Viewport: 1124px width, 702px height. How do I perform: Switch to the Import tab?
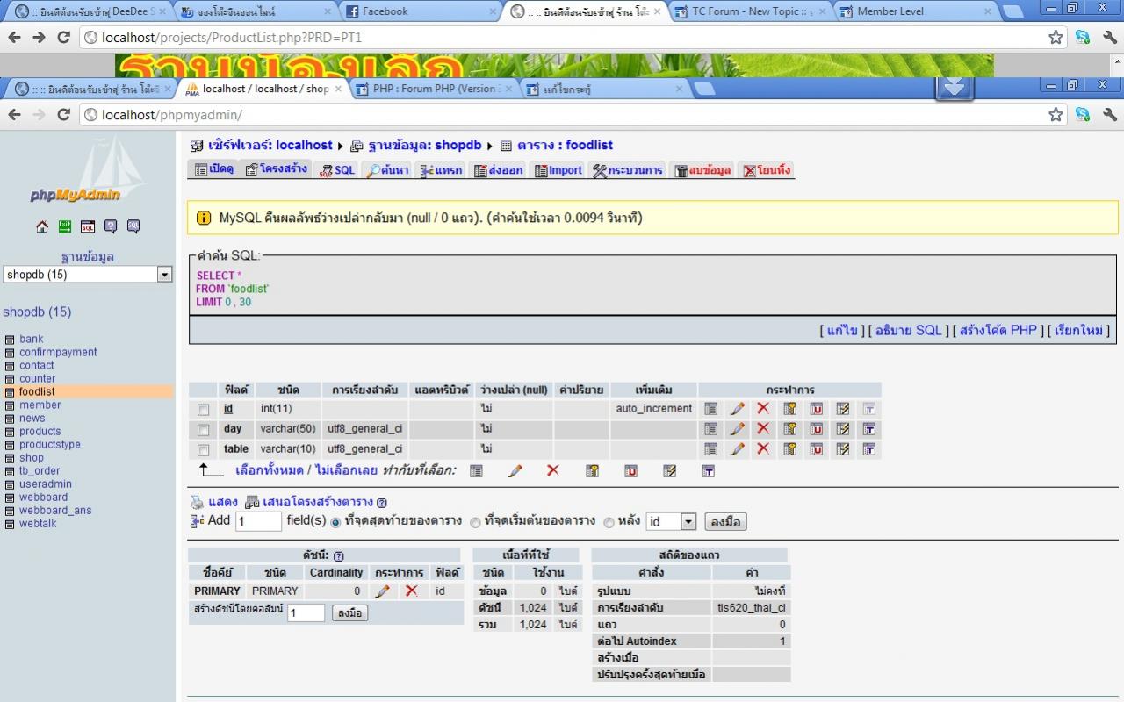[558, 170]
